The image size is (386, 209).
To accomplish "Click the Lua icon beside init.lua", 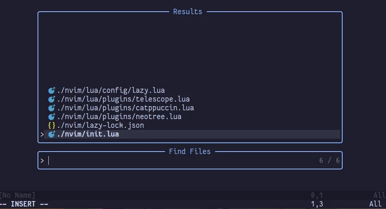I will [51, 134].
